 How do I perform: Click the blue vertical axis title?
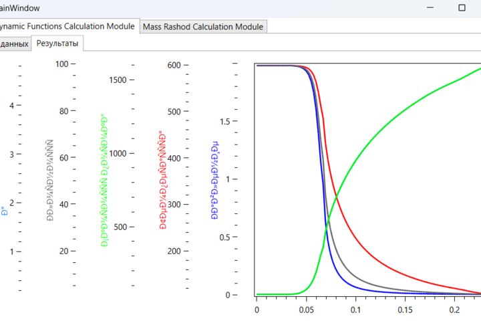(x=214, y=180)
